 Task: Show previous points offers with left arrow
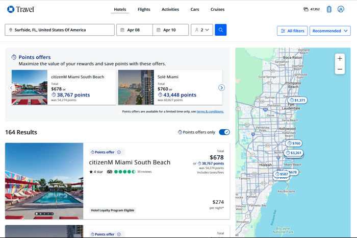[x=11, y=87]
